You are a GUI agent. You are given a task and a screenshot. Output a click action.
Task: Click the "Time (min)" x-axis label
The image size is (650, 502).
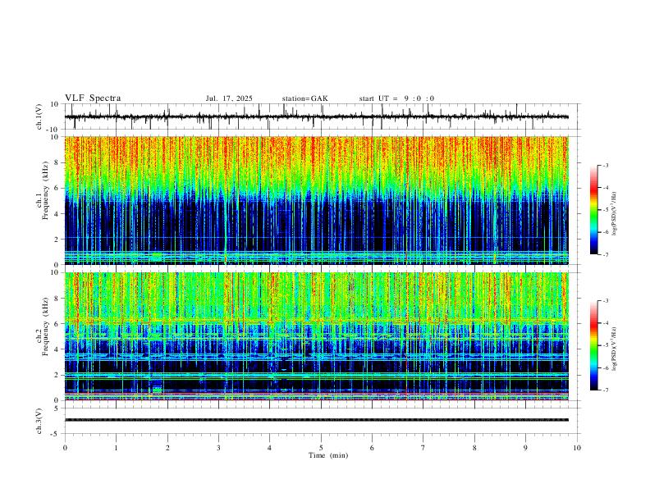[328, 455]
